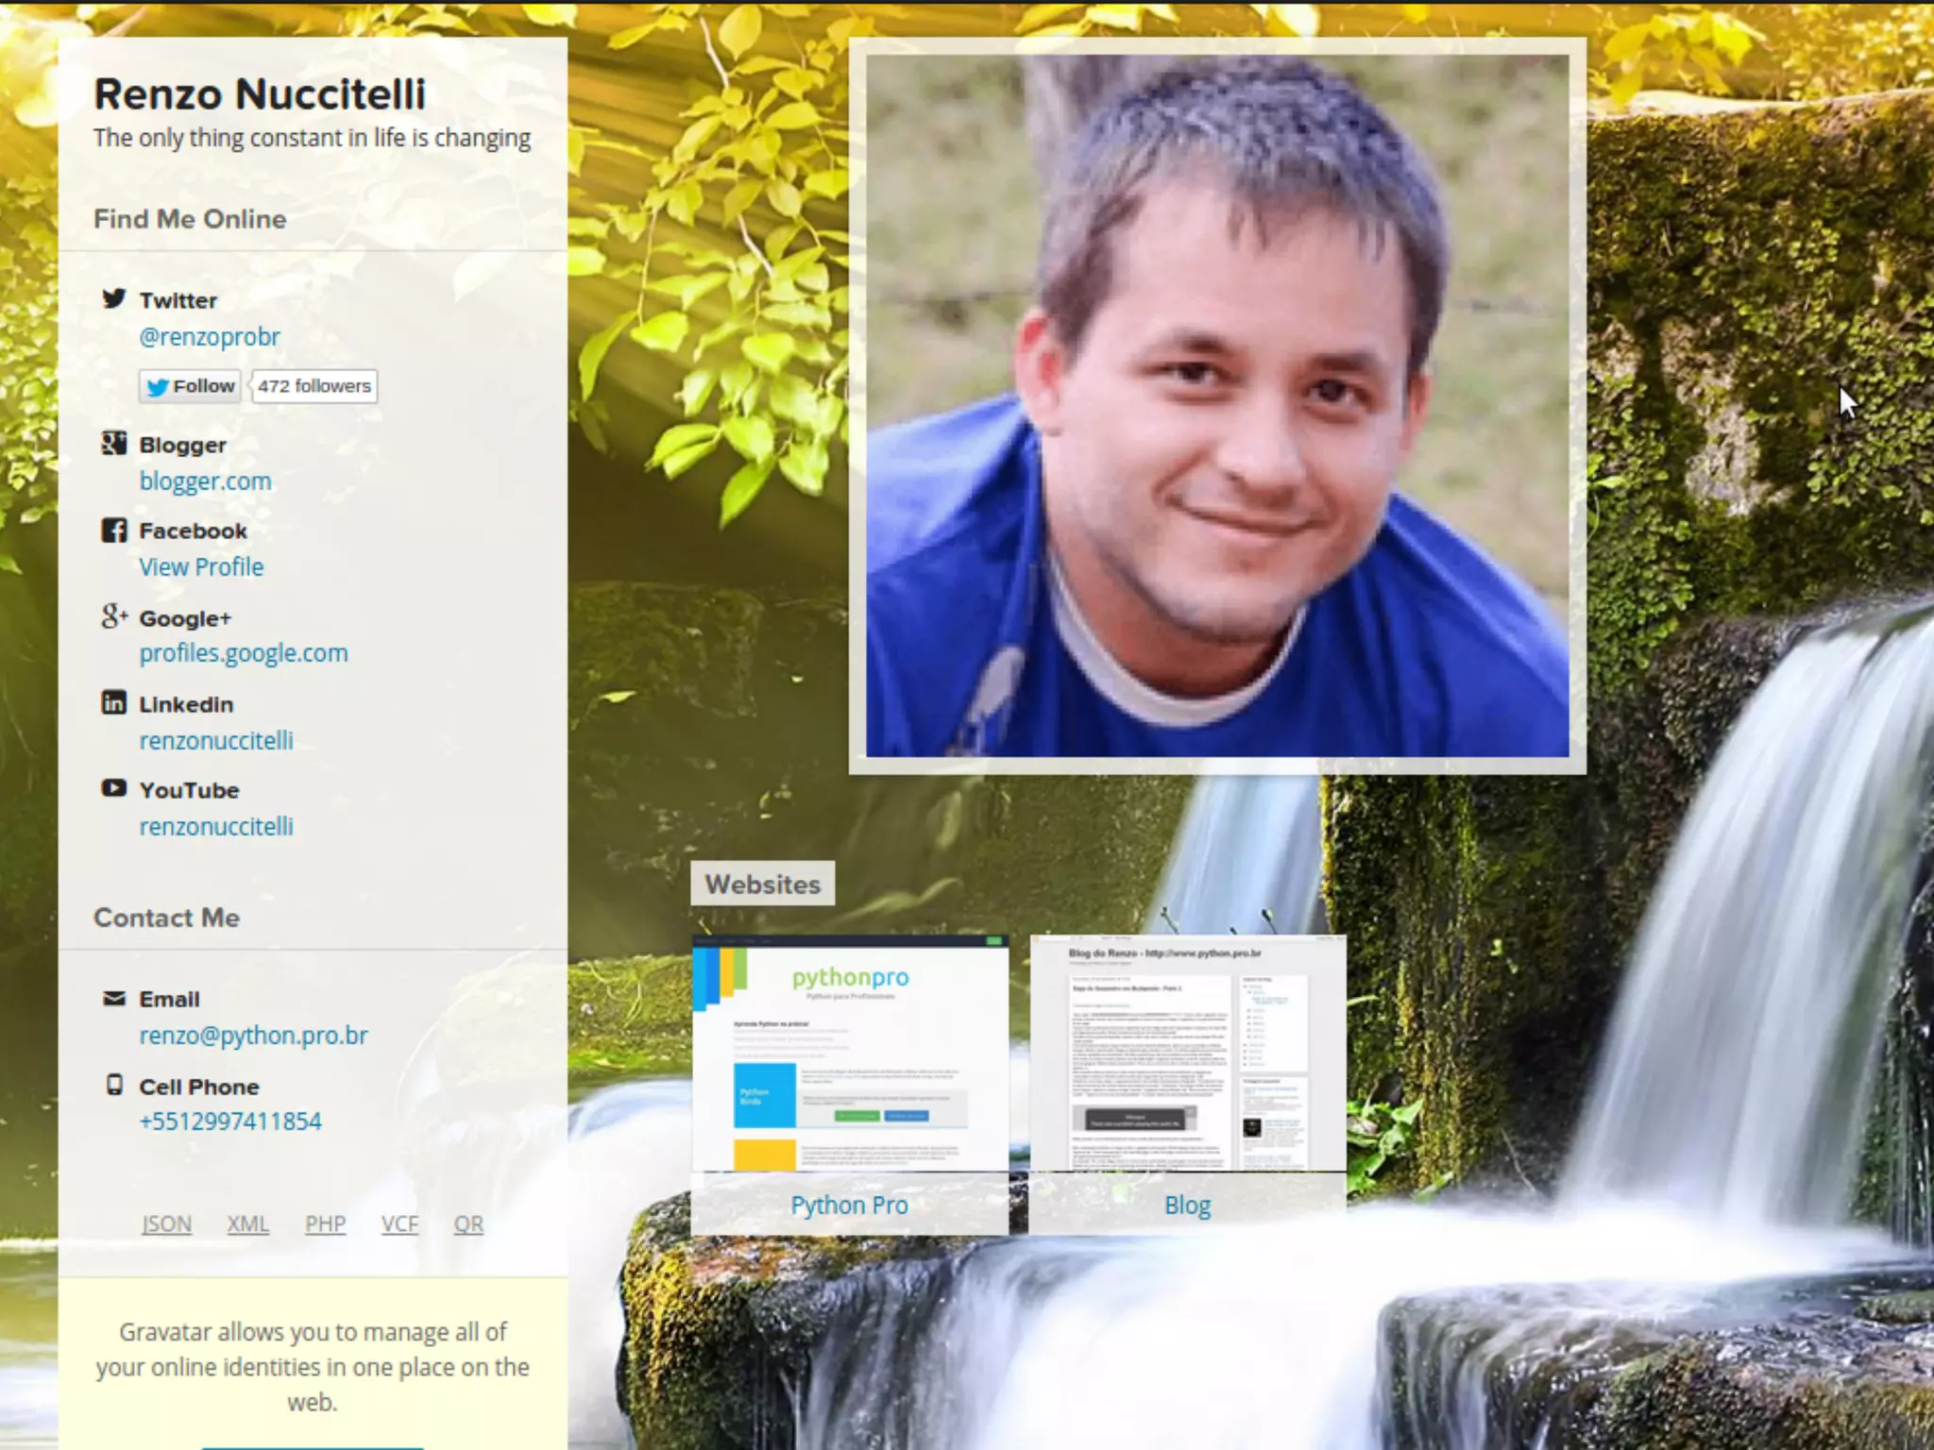
Task: Click the Blog caption link
Action: 1187,1206
